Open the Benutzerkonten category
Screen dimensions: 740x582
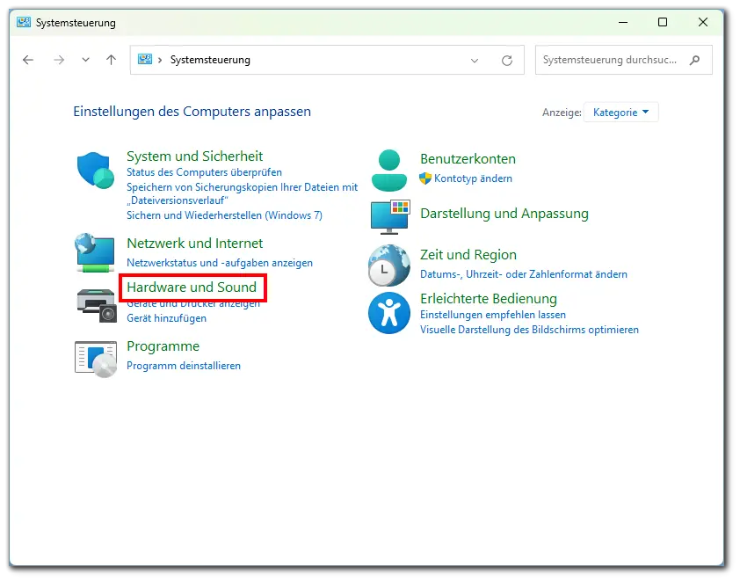pyautogui.click(x=468, y=159)
